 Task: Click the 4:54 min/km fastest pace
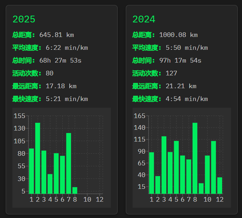[187, 99]
